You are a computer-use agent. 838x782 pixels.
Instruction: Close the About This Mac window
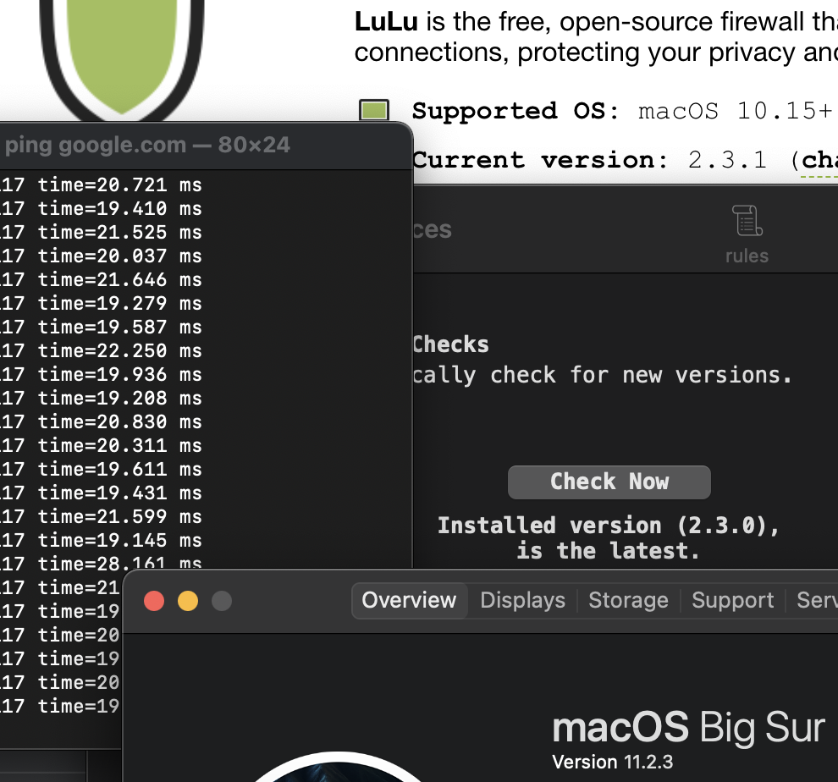coord(154,601)
